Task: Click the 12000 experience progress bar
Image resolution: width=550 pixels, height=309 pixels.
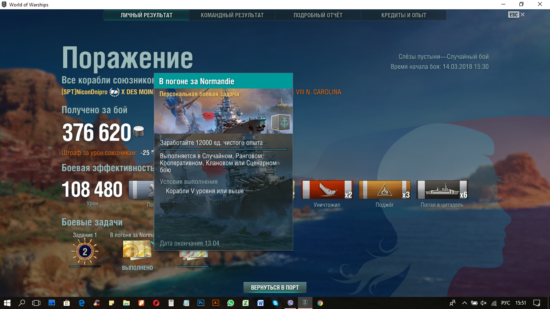Action: tap(223, 149)
